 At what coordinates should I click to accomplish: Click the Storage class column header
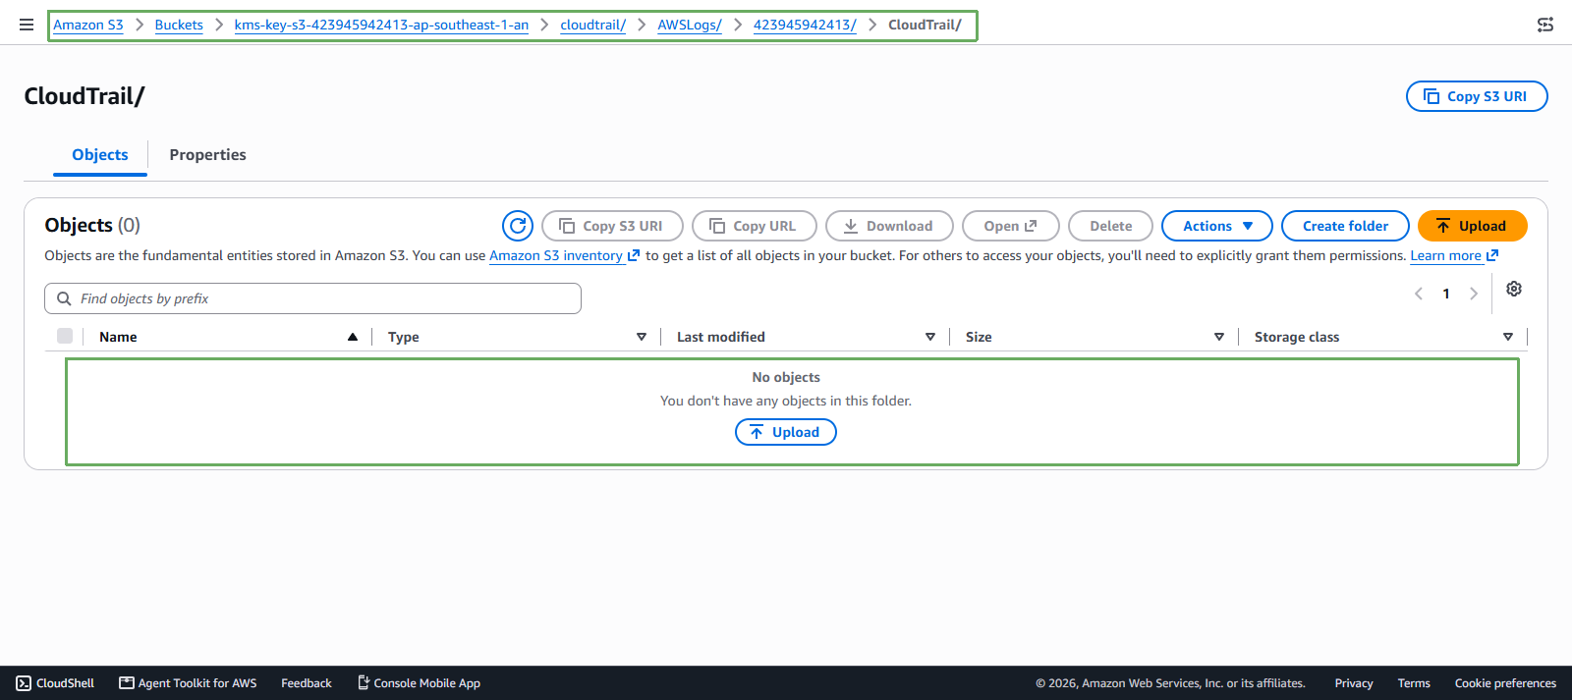1297,337
